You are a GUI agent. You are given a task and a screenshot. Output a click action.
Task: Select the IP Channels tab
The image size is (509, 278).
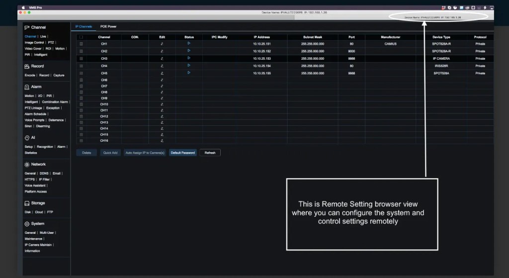[x=84, y=26]
